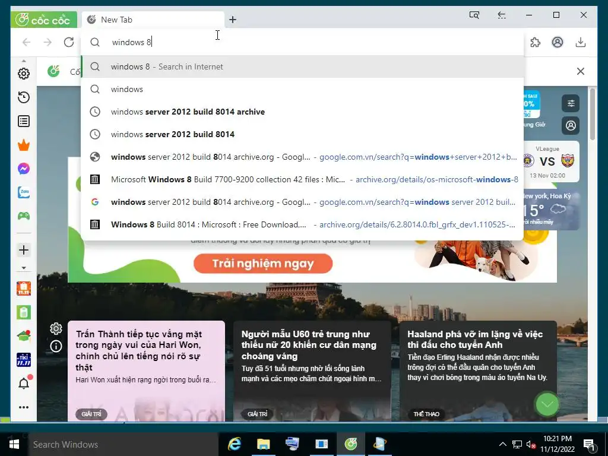
Task: Open 'Trấn Thành tiếp tục vắng mặt' article
Action: [x=146, y=370]
